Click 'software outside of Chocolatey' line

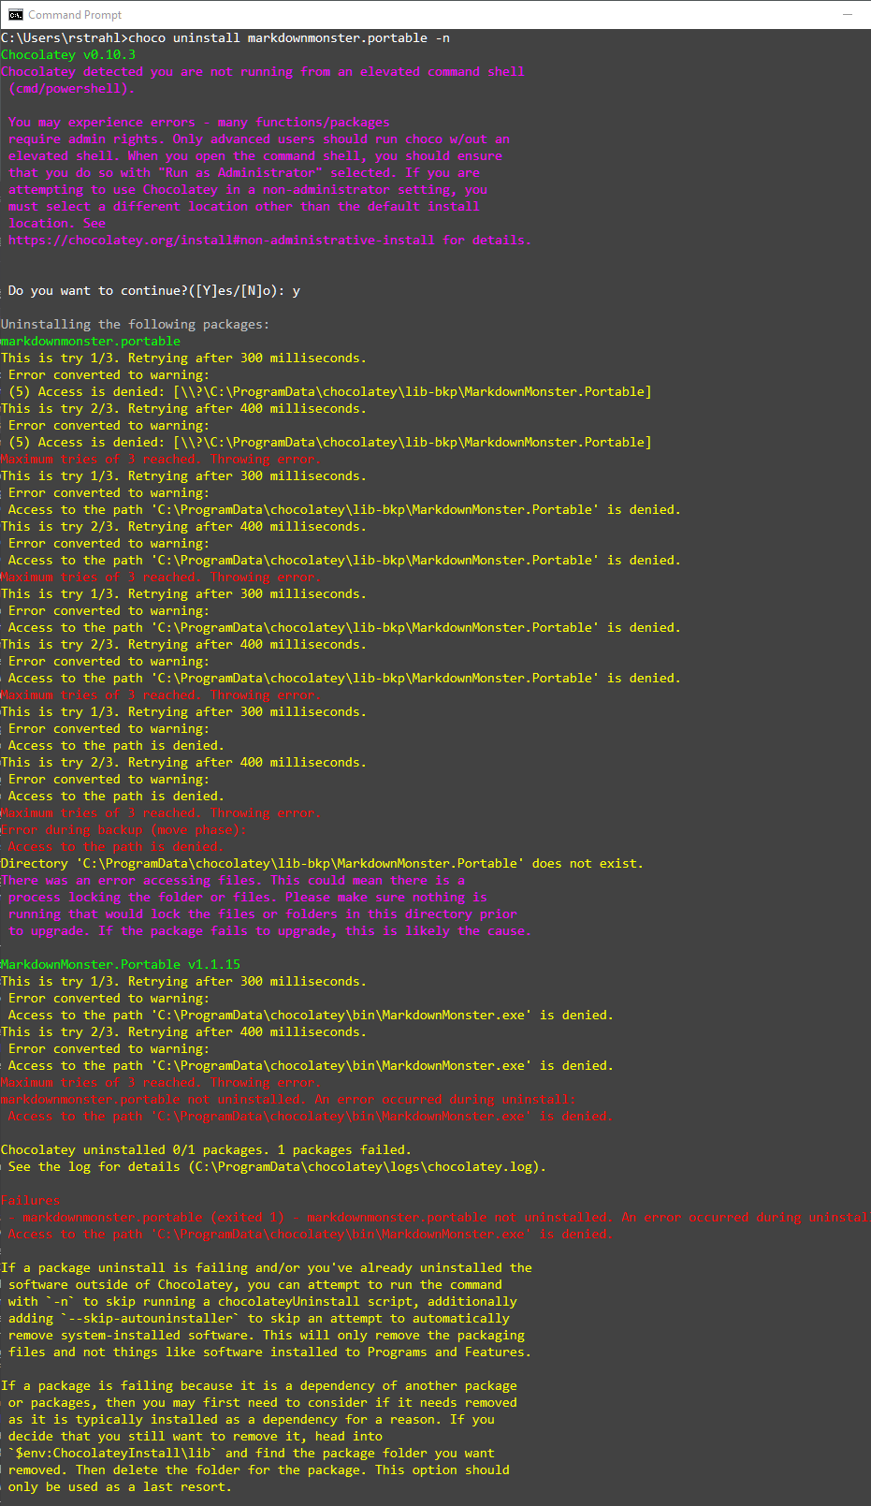coord(255,1285)
